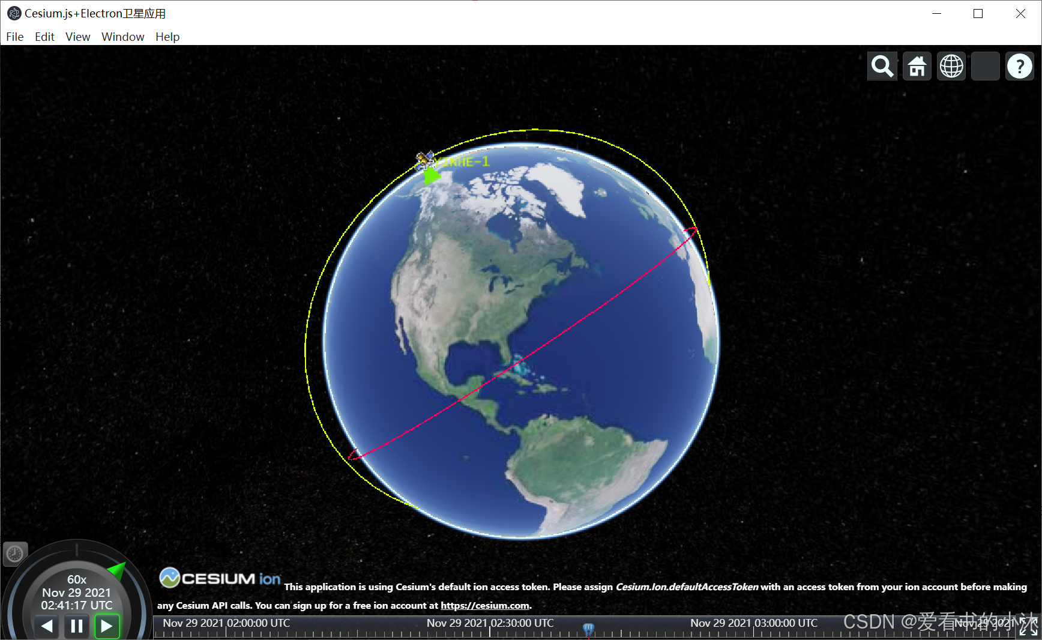Open the https://cesium.com link
This screenshot has height=640, width=1042.
tap(485, 605)
